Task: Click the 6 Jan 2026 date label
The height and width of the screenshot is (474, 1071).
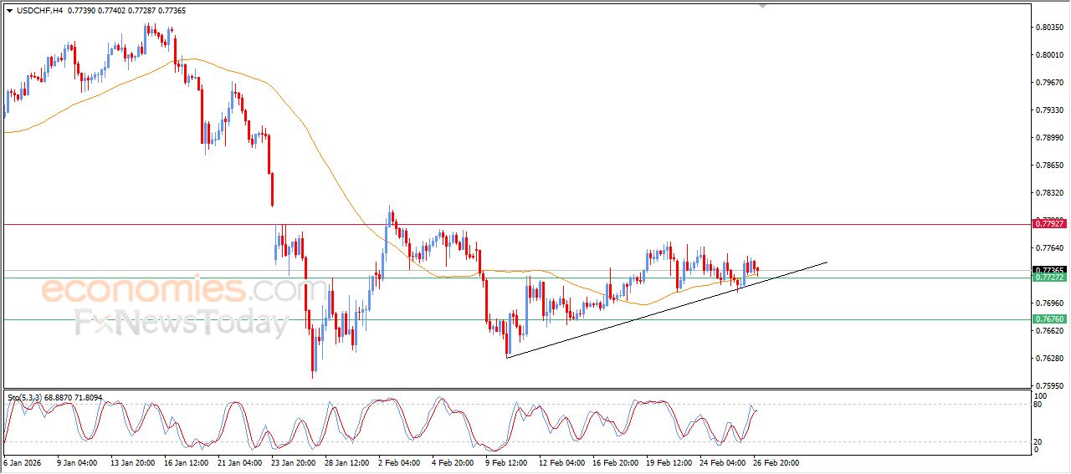Action: pos(23,461)
